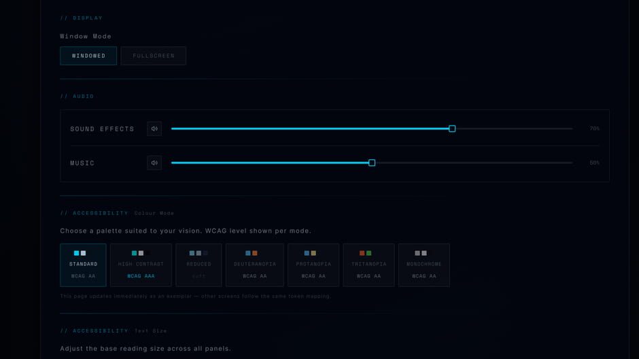Mute the Music speaker icon
The image size is (639, 359).
pos(154,163)
